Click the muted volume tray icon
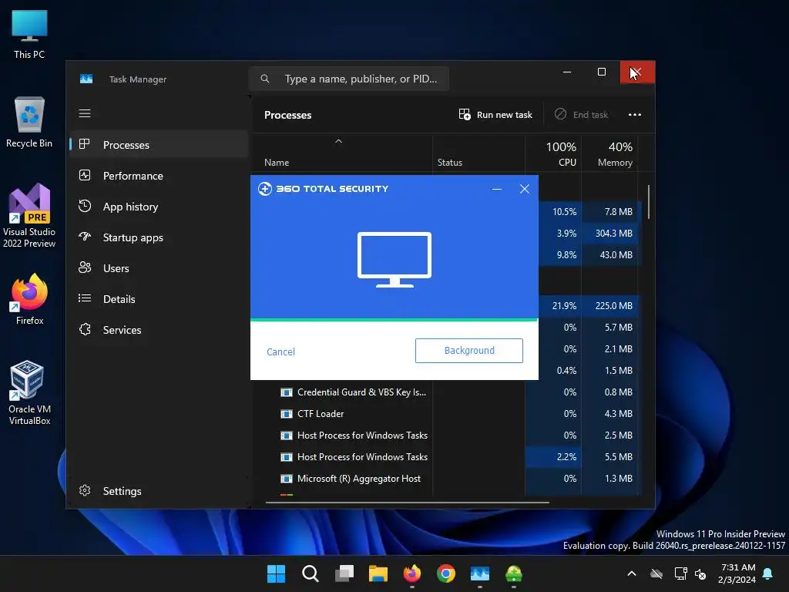Viewport: 789px width, 592px height. 700,573
